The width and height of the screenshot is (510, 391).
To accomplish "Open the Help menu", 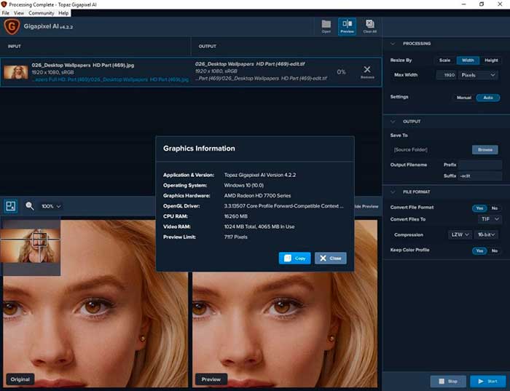I will coord(63,13).
